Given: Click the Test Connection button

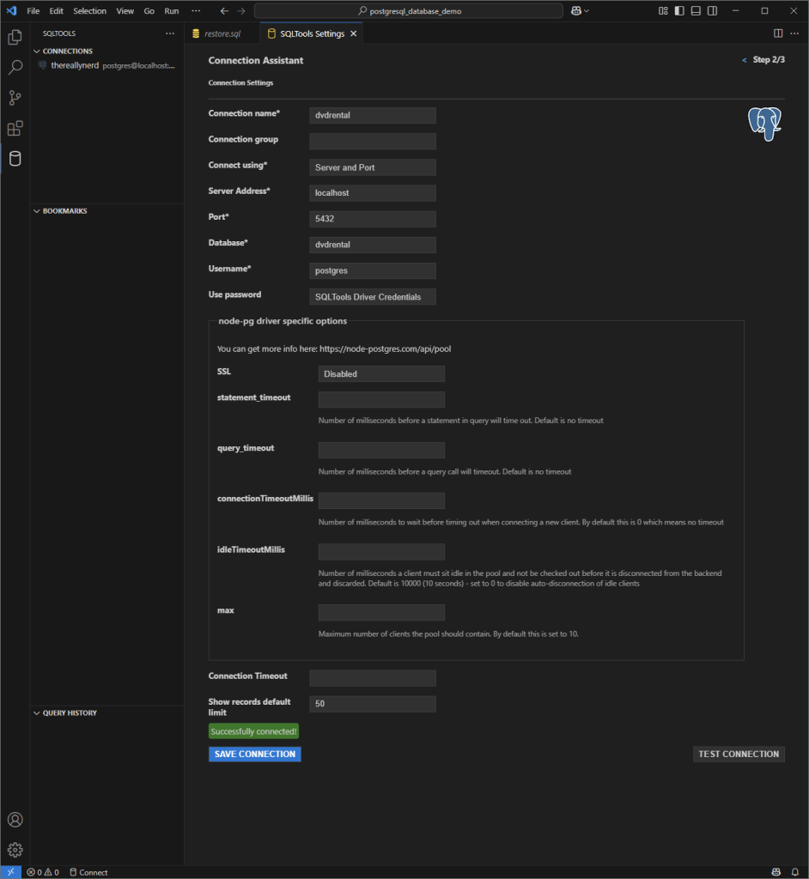Looking at the screenshot, I should 739,755.
